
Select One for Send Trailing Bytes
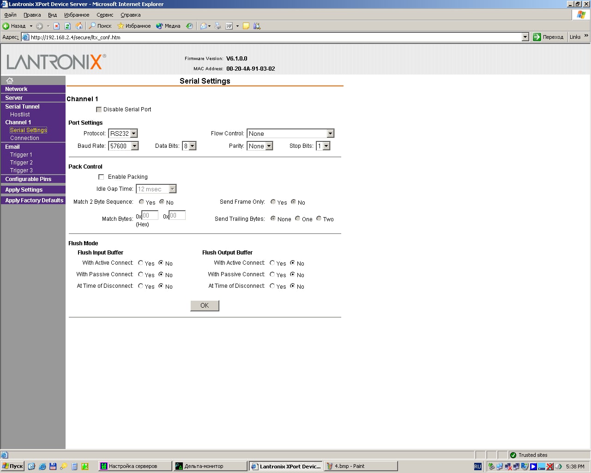click(x=297, y=218)
